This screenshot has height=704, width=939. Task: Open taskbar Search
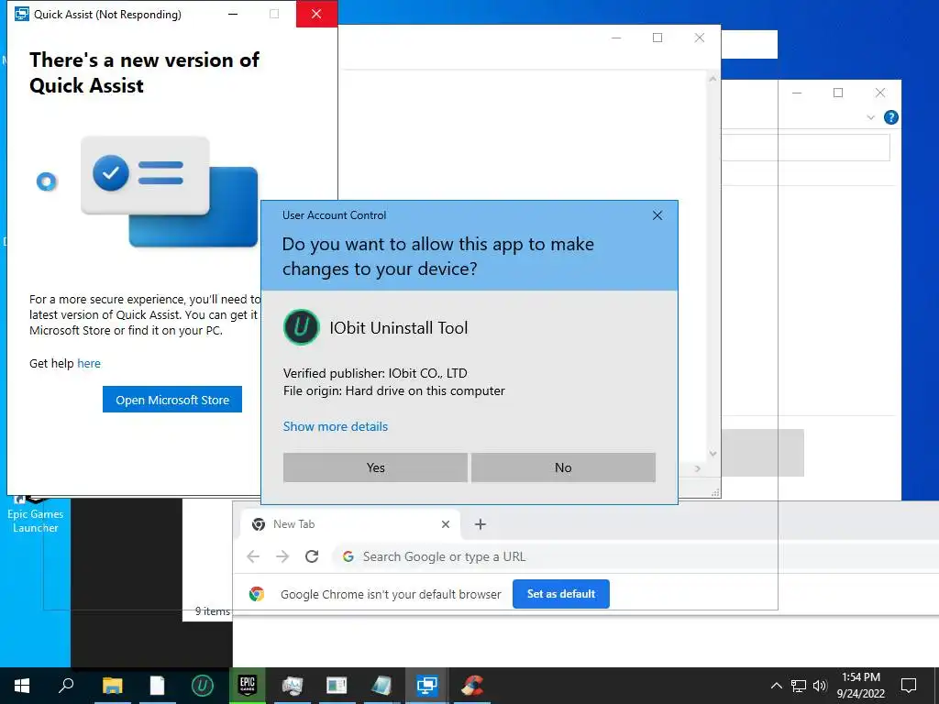pos(66,686)
